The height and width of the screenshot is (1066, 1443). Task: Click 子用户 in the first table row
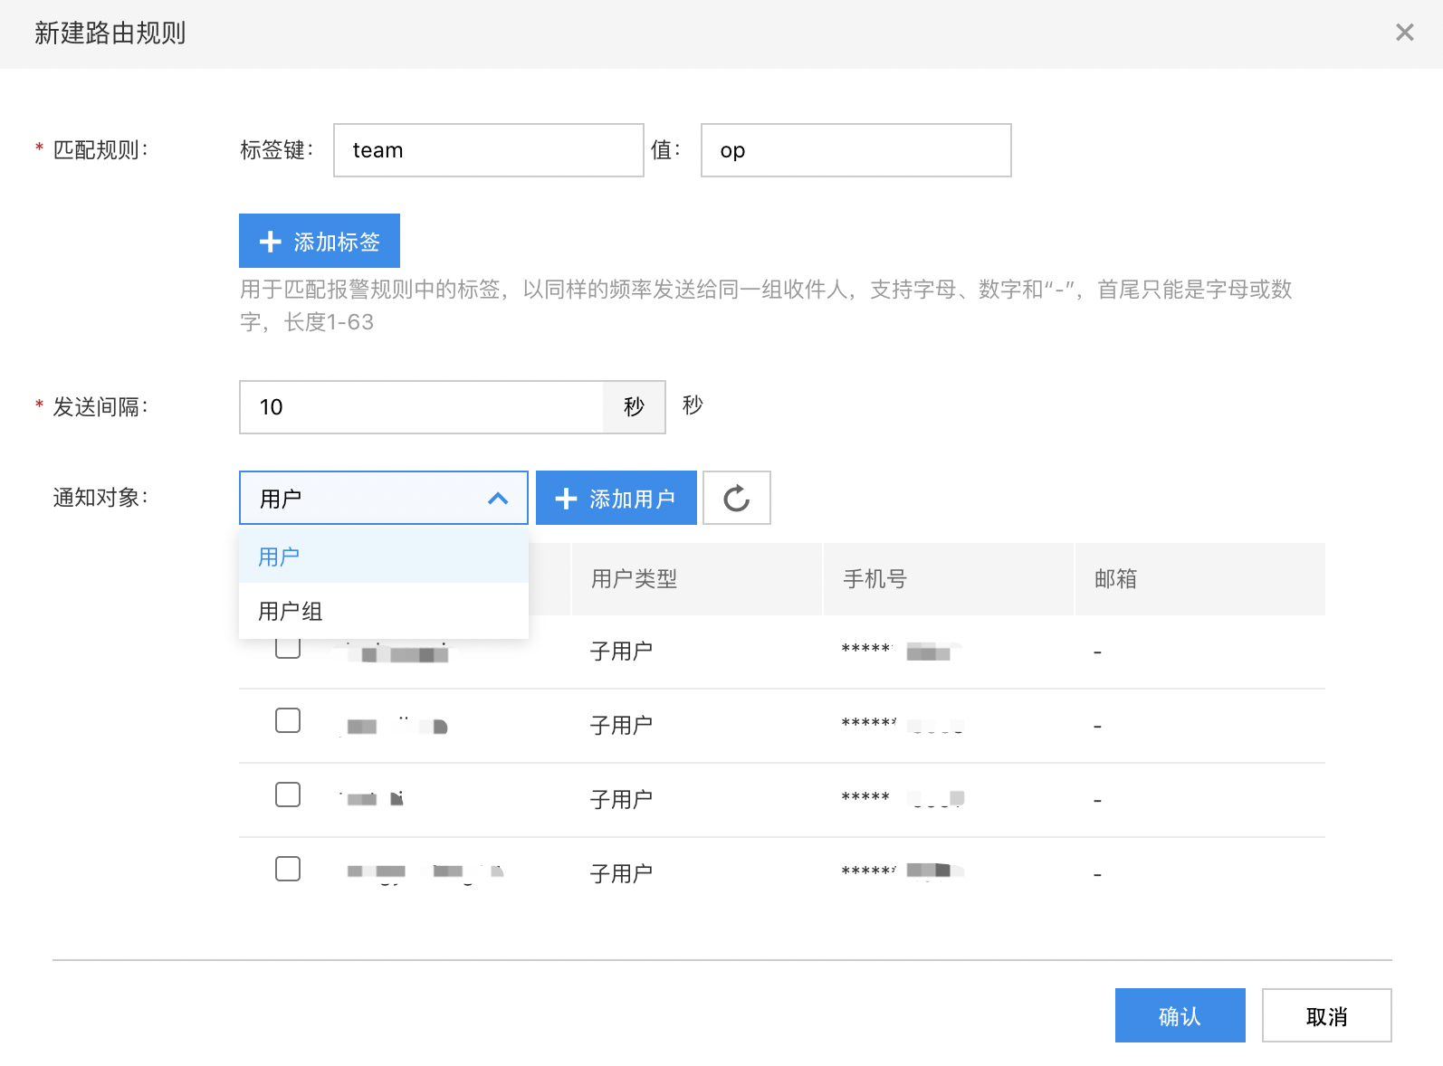(621, 652)
